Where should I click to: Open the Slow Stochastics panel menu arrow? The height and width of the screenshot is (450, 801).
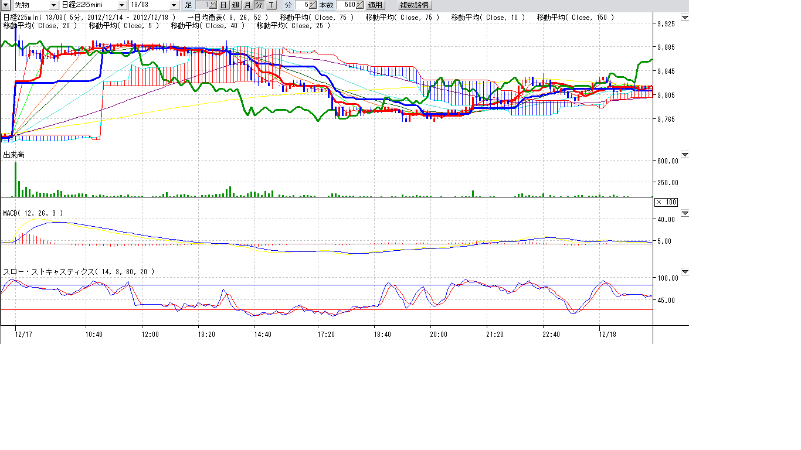point(684,272)
